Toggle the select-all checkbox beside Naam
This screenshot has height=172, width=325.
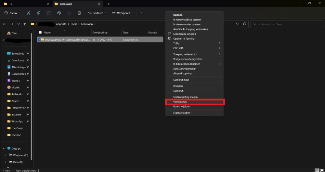coord(40,33)
